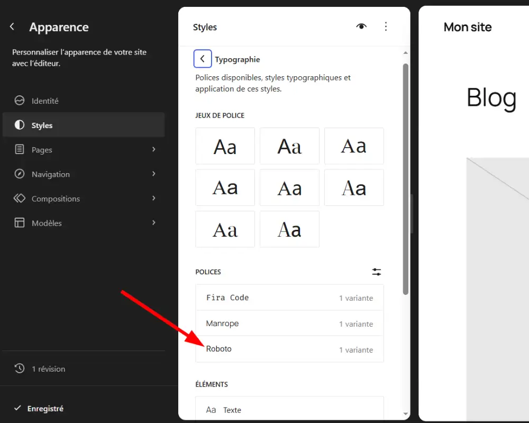Select the middle font set in the second row
Screen dimensions: 529x423
point(289,188)
